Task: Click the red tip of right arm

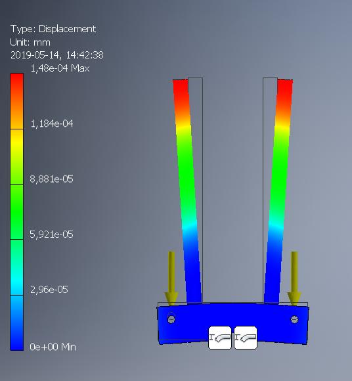Action: coord(285,91)
